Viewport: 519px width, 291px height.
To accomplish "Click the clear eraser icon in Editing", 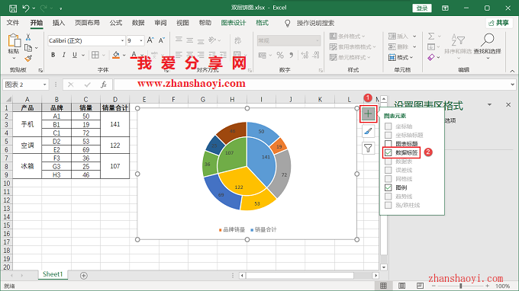I will pyautogui.click(x=431, y=57).
